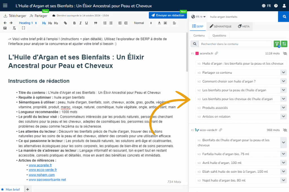Toggle italic formatting
Viewport: 289px width, 192px height.
[80, 23]
